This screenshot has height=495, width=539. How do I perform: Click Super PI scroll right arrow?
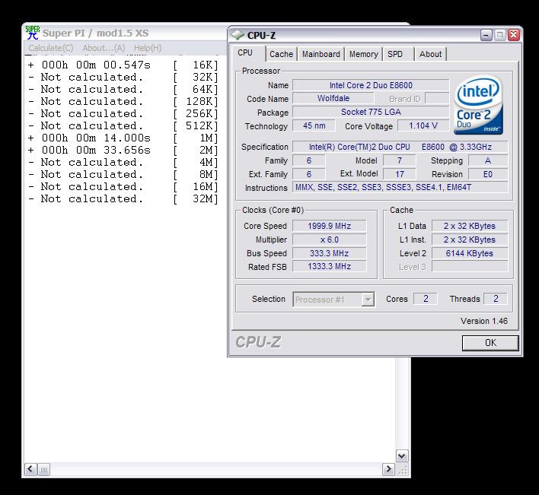point(388,469)
